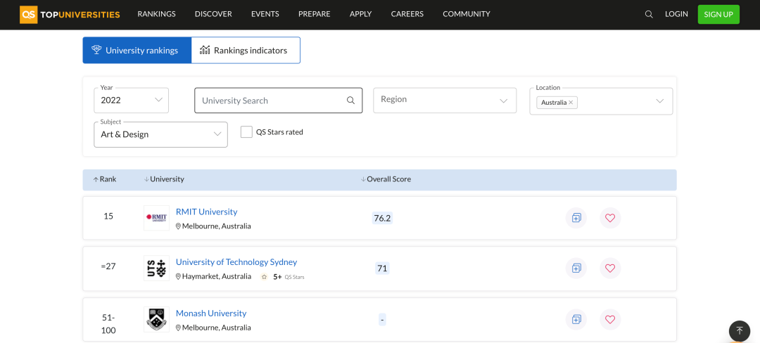Switch to Rankings indicators tab
This screenshot has width=760, height=343.
246,51
